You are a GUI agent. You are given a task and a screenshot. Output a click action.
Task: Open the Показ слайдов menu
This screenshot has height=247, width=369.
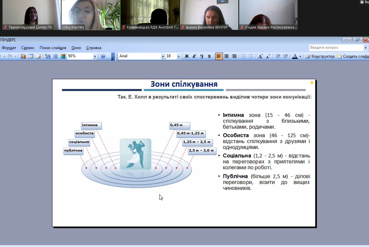53,48
